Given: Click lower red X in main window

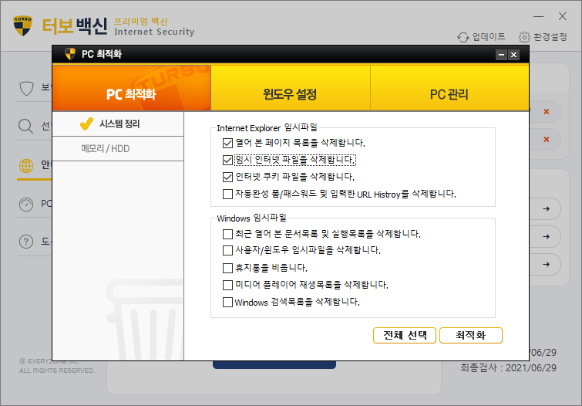Looking at the screenshot, I should (546, 140).
